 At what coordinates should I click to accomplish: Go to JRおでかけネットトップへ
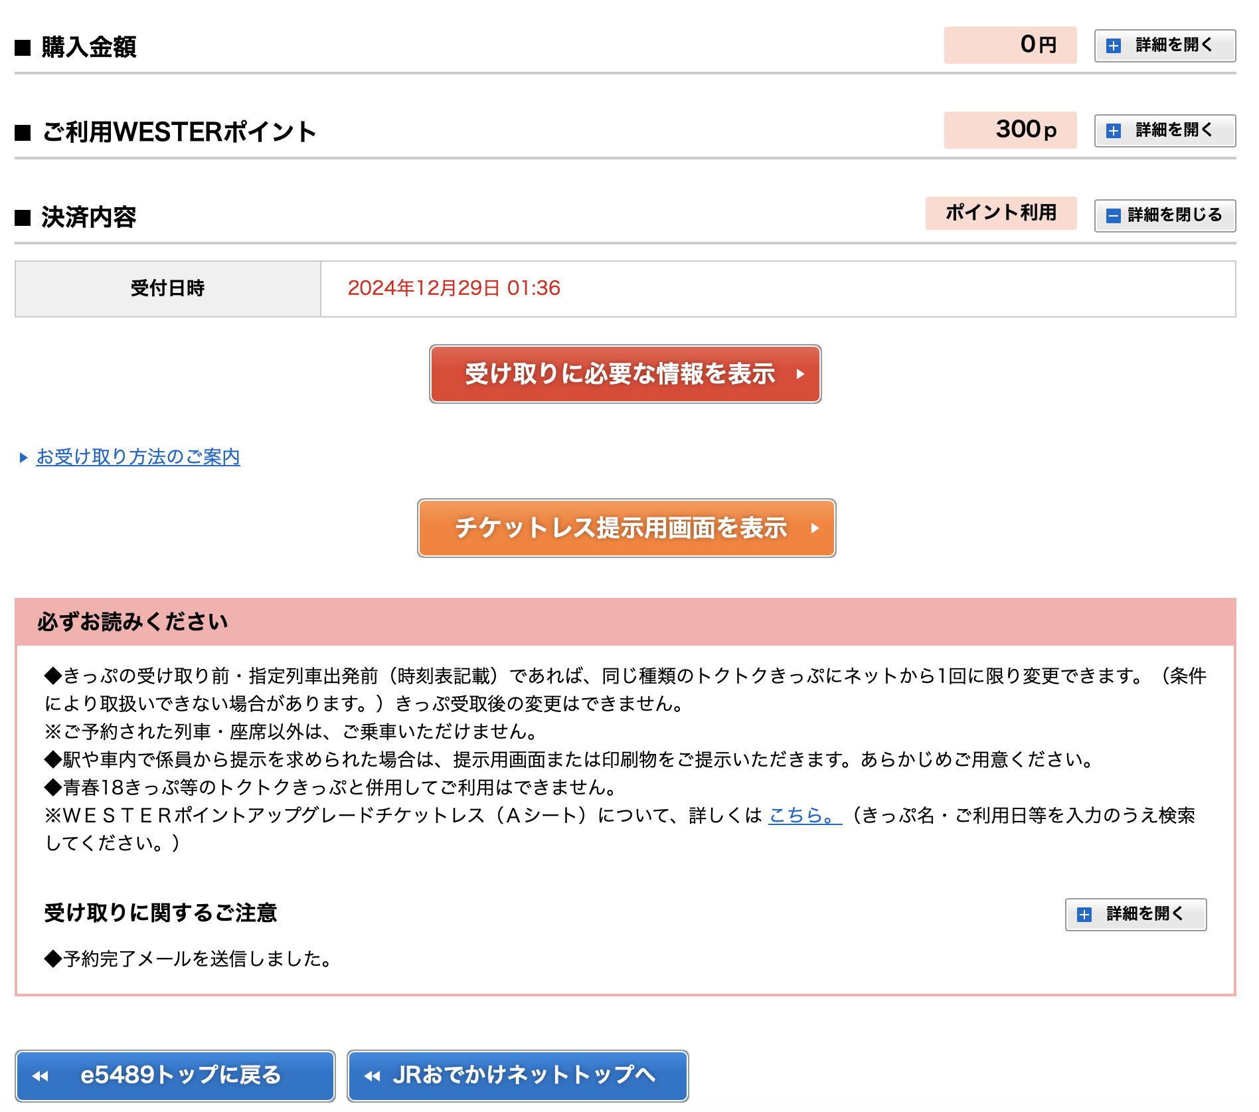[517, 1075]
